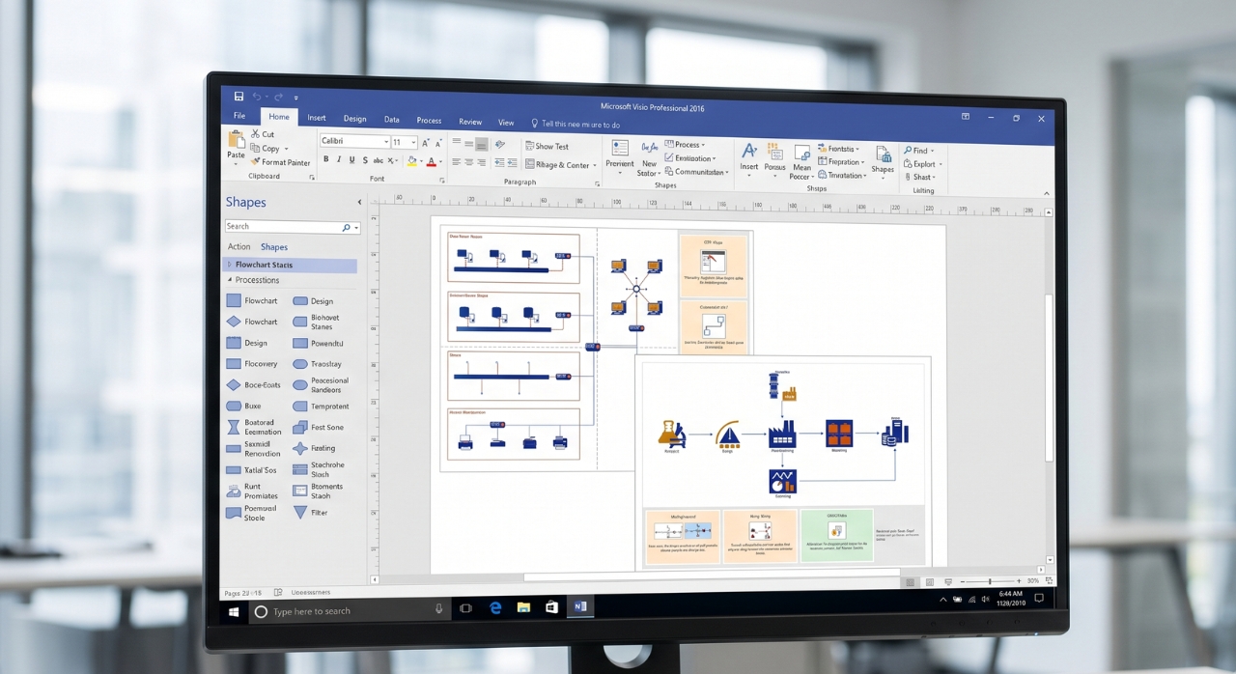Collapse the ribbon with chevron
Screen dimensions: 1236x674
1047,192
